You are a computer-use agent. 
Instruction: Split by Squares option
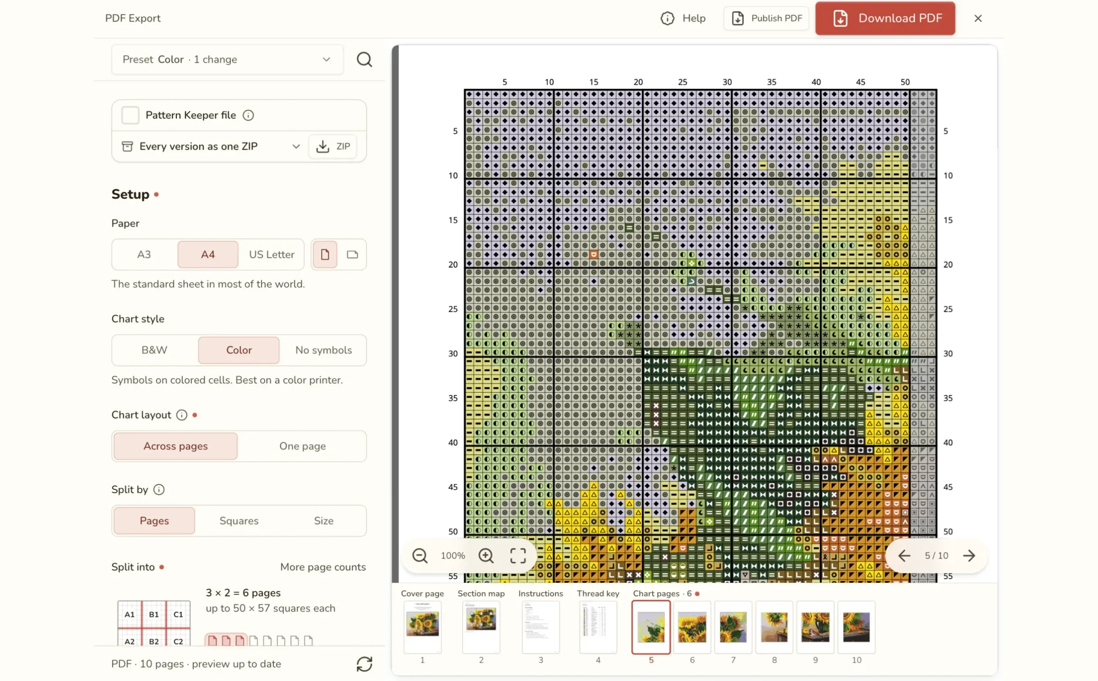tap(239, 521)
